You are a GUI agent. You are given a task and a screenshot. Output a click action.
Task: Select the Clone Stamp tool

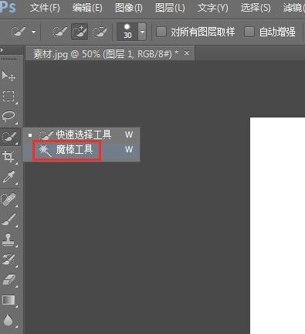coord(8,240)
